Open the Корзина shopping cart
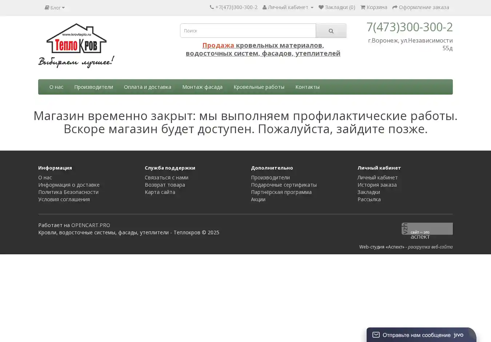 (x=374, y=7)
